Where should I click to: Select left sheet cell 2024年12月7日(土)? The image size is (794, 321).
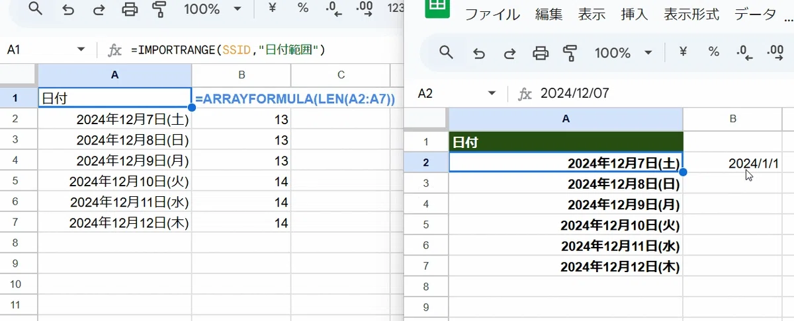tap(115, 120)
